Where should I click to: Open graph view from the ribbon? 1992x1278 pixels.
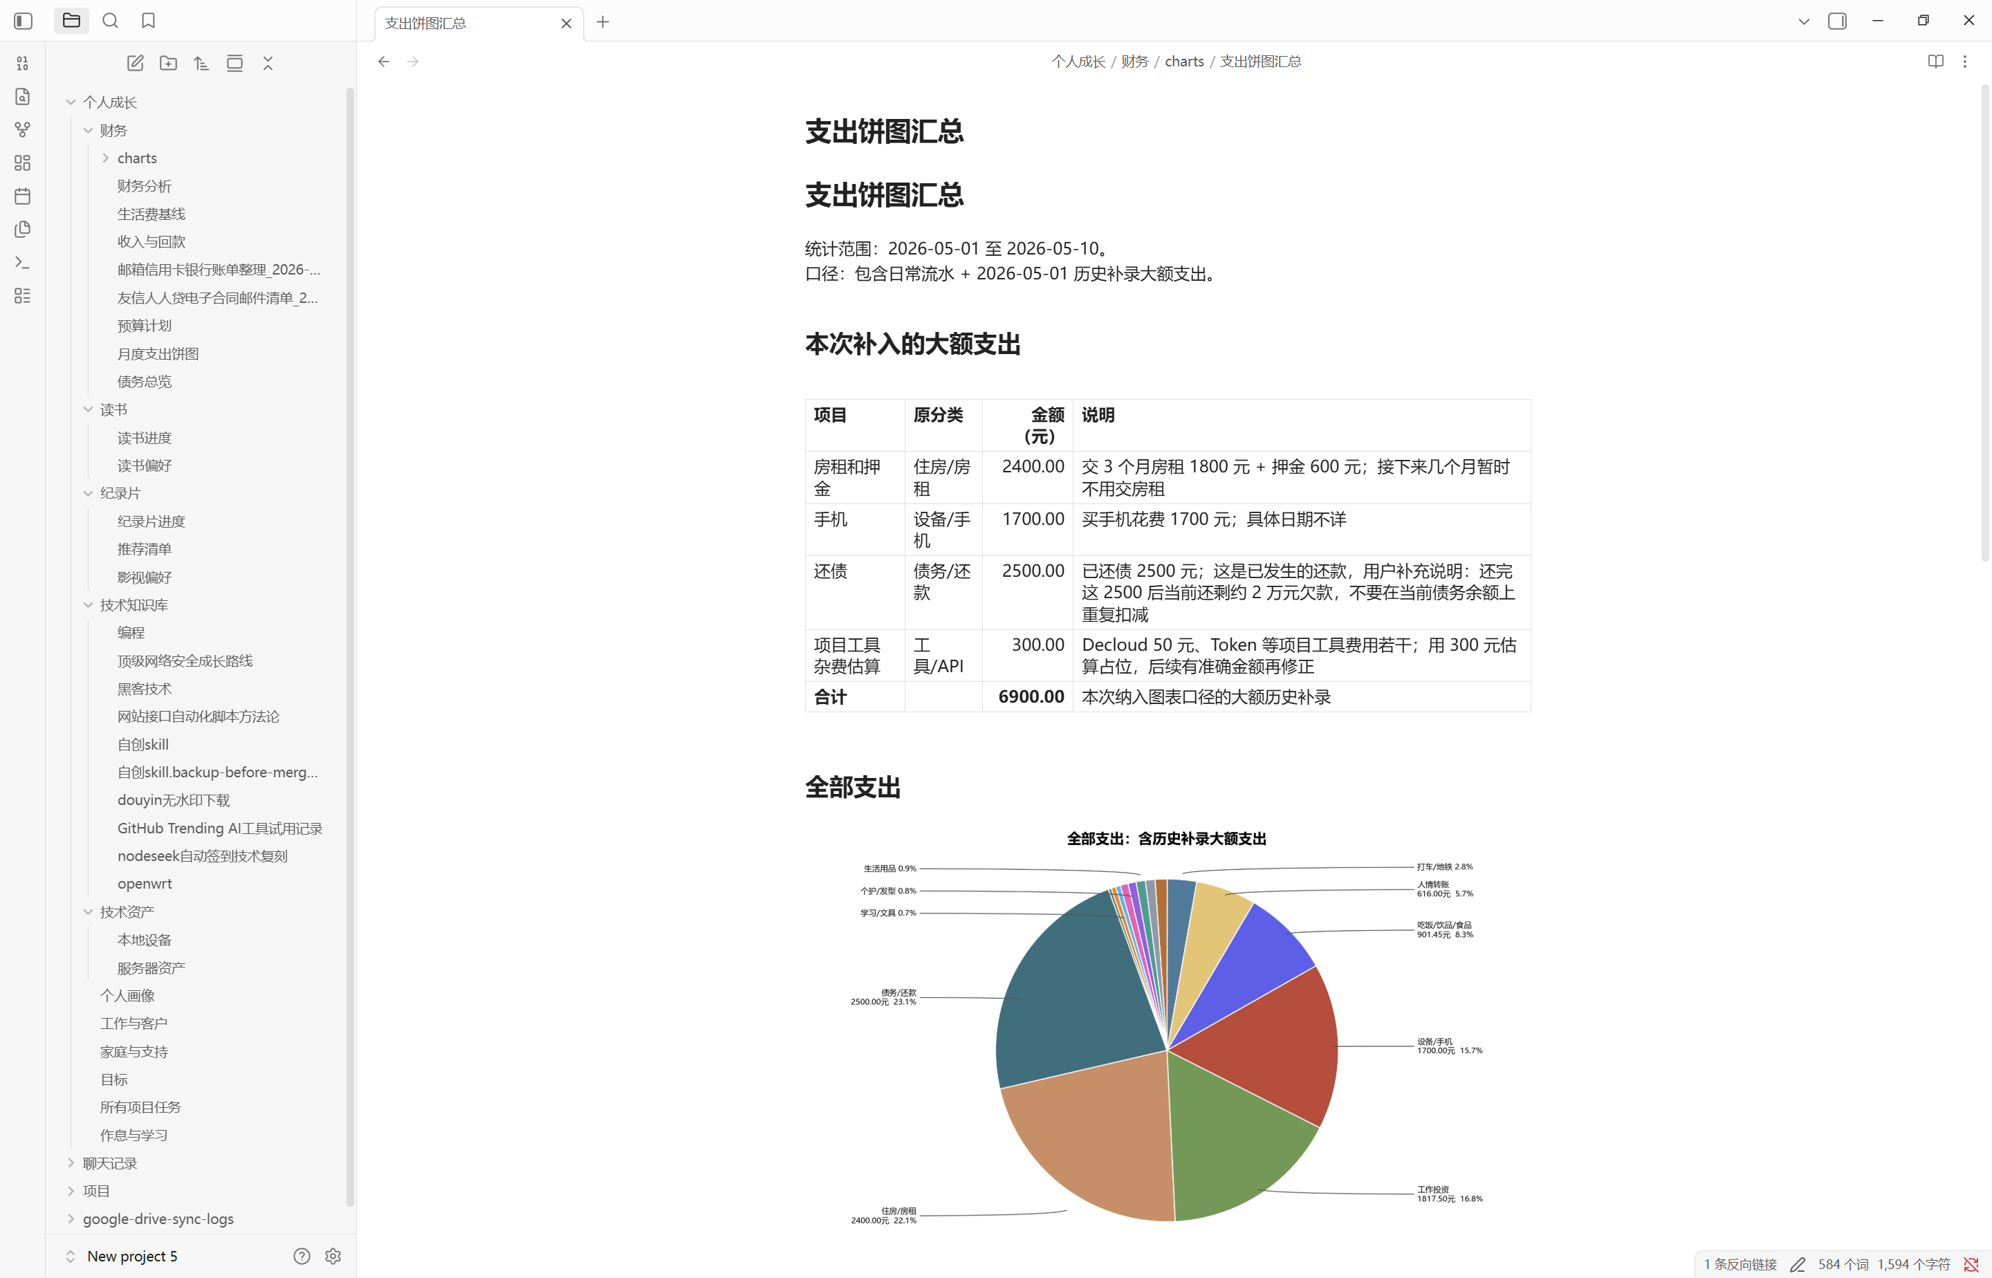[x=22, y=129]
